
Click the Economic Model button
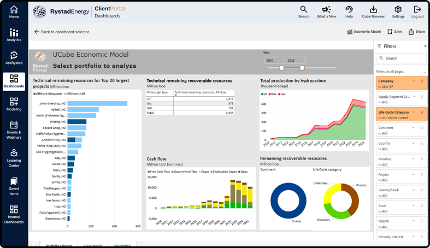[364, 32]
